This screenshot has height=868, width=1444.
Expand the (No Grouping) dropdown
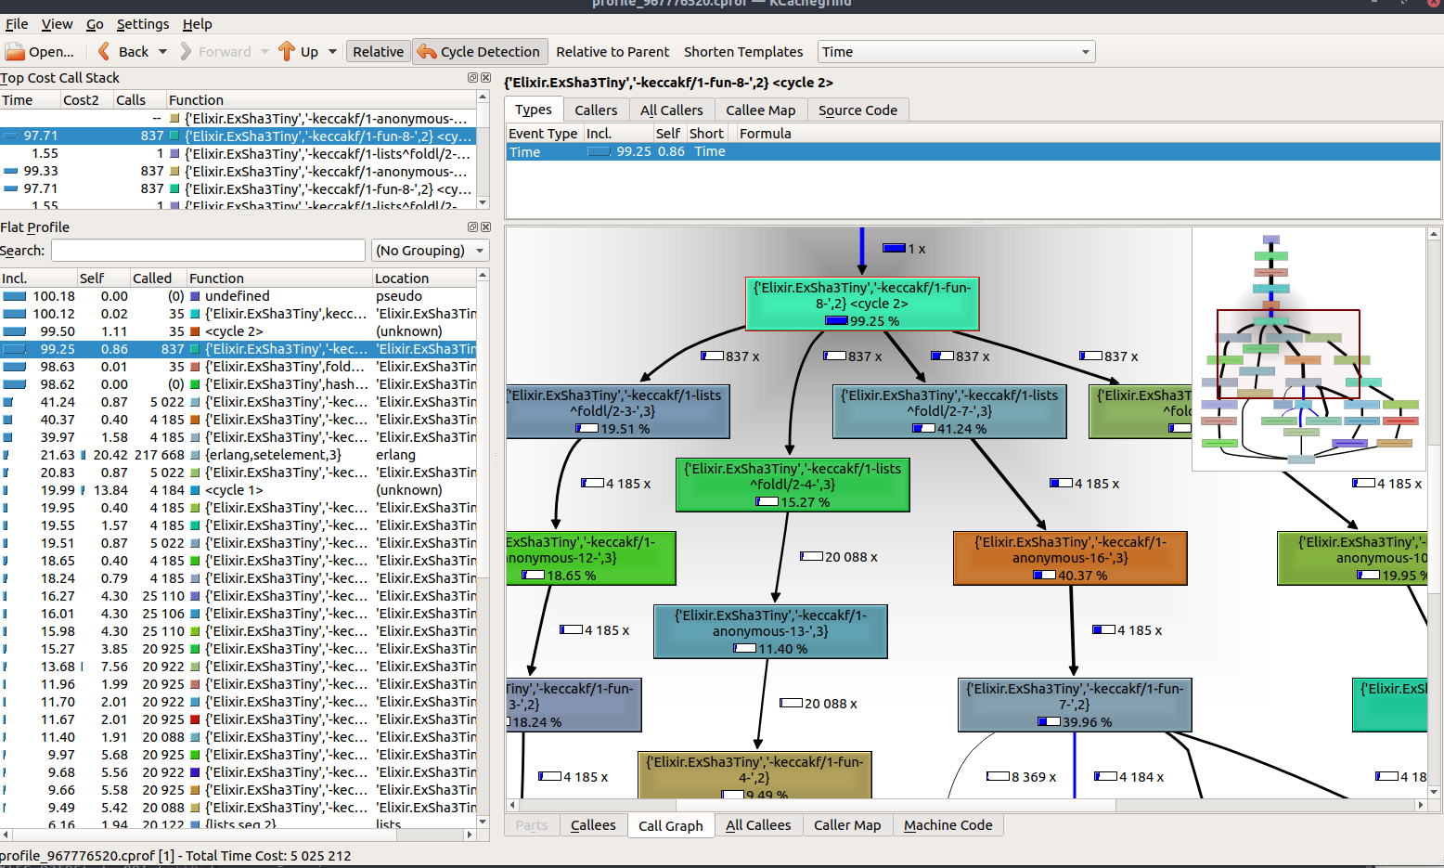click(x=431, y=251)
